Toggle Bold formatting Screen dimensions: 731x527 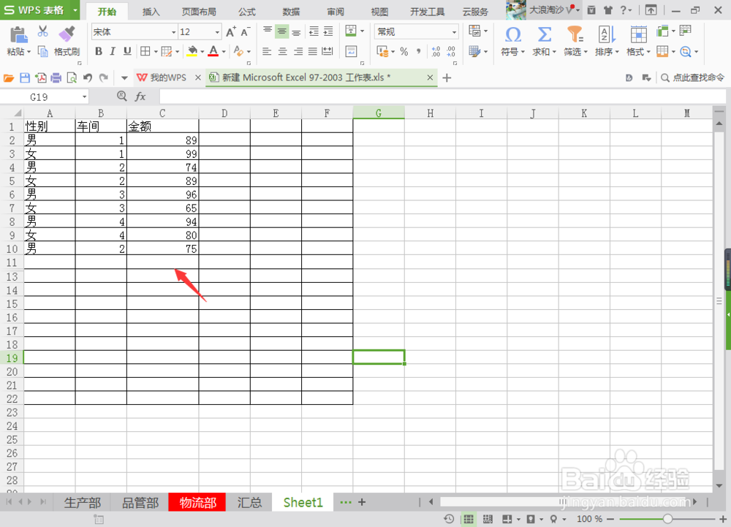point(99,51)
